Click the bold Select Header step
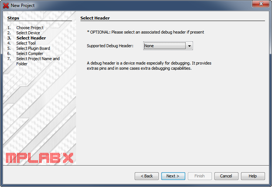This screenshot has width=272, height=187. pos(31,38)
